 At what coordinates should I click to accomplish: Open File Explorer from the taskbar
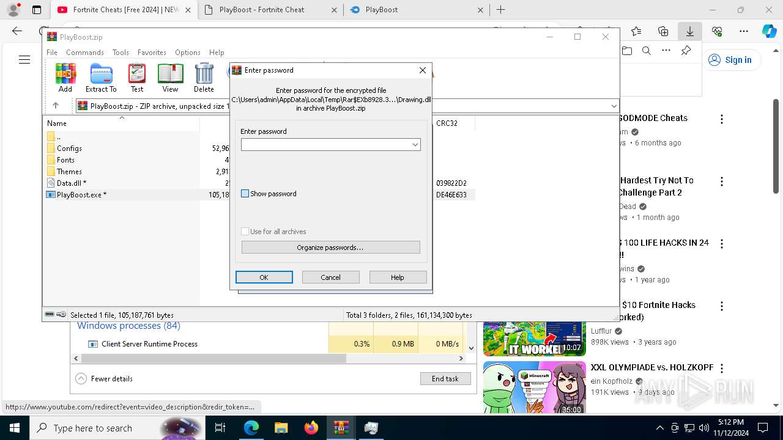point(281,428)
